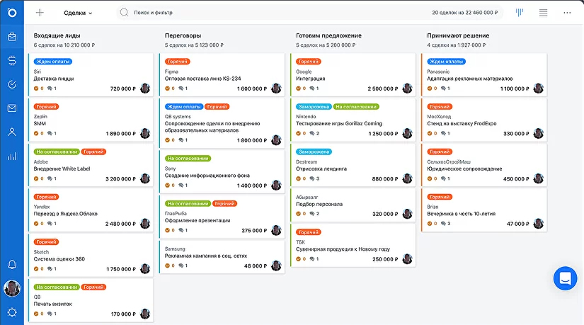
Task: Click На согласовании tag on Nintendo card
Action: click(356, 107)
